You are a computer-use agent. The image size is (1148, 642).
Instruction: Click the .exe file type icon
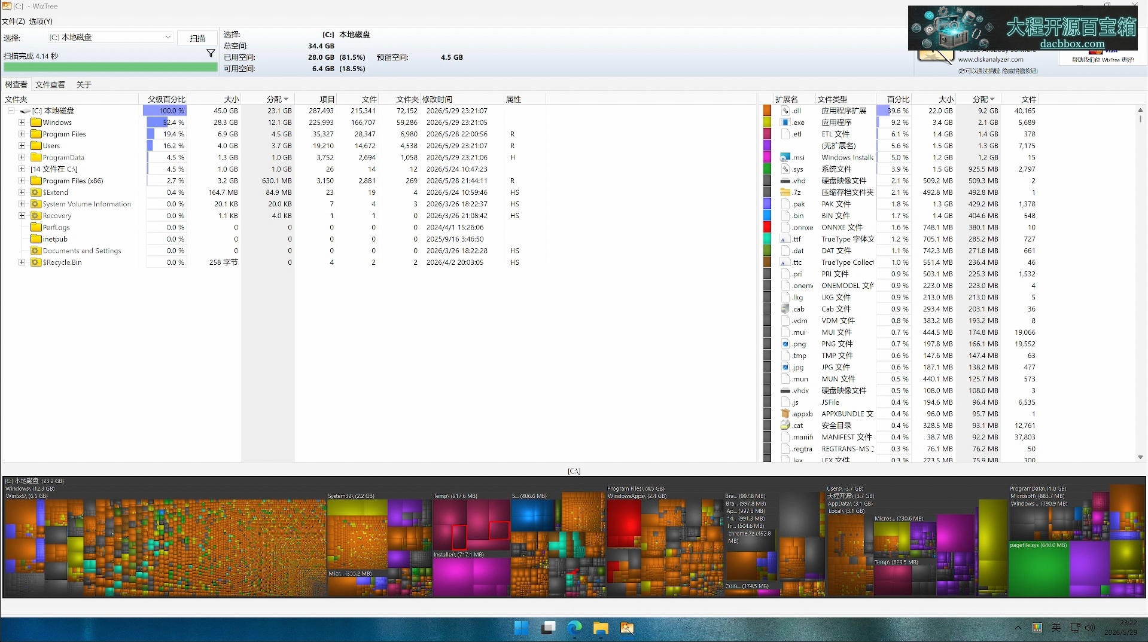pyautogui.click(x=785, y=123)
